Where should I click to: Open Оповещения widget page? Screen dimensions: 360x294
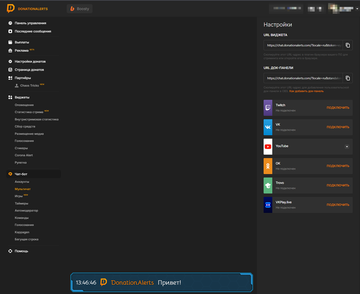pos(24,105)
